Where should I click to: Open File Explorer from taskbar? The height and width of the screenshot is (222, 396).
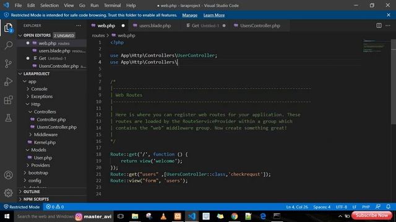pyautogui.click(x=135, y=216)
